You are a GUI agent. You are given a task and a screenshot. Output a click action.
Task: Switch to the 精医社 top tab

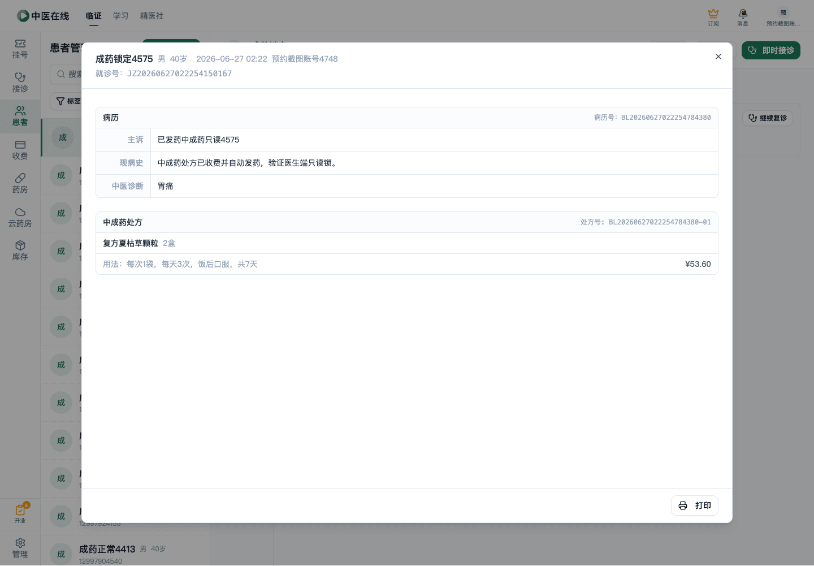pos(152,16)
